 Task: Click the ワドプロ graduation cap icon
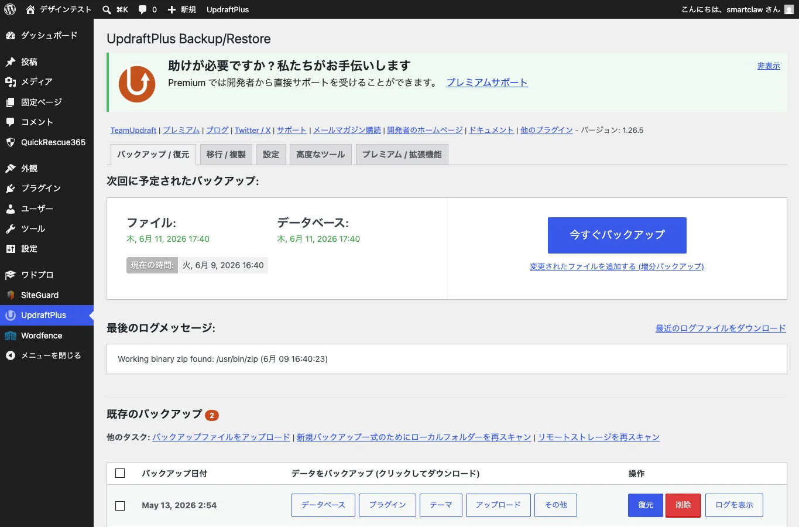(11, 275)
